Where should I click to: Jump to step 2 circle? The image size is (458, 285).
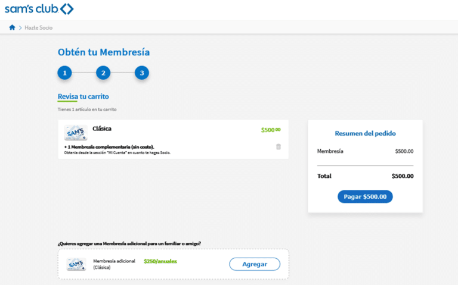103,73
